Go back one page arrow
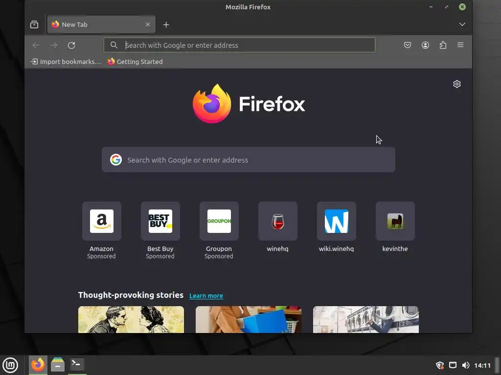Viewport: 501px width, 375px height. coord(36,45)
